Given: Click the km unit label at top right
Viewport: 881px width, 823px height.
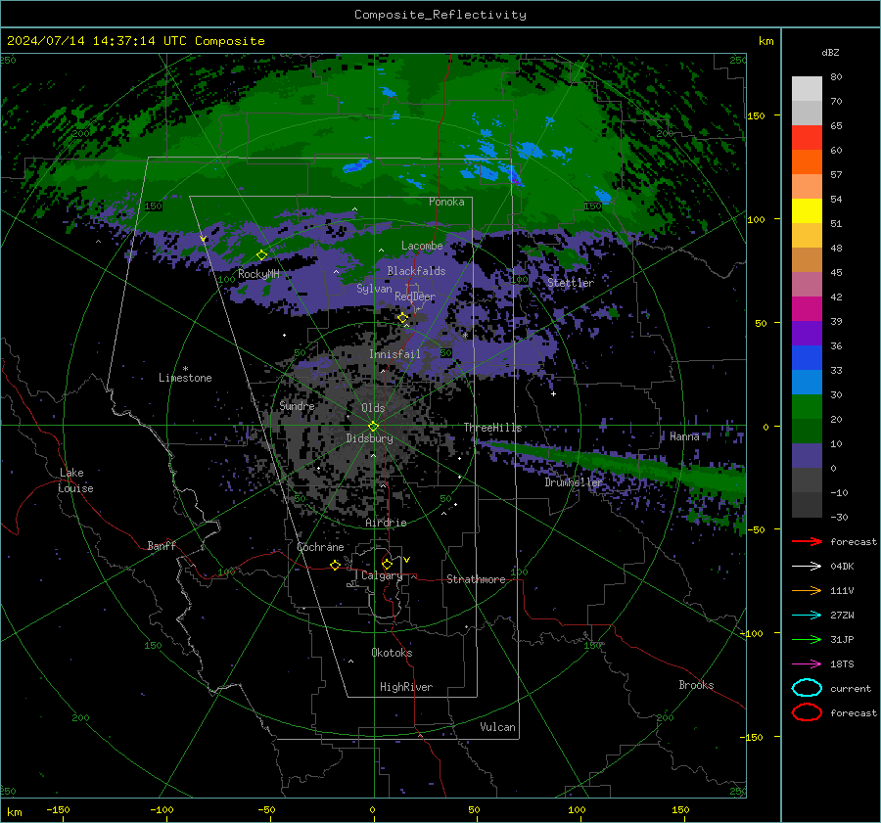Looking at the screenshot, I should click(x=765, y=41).
